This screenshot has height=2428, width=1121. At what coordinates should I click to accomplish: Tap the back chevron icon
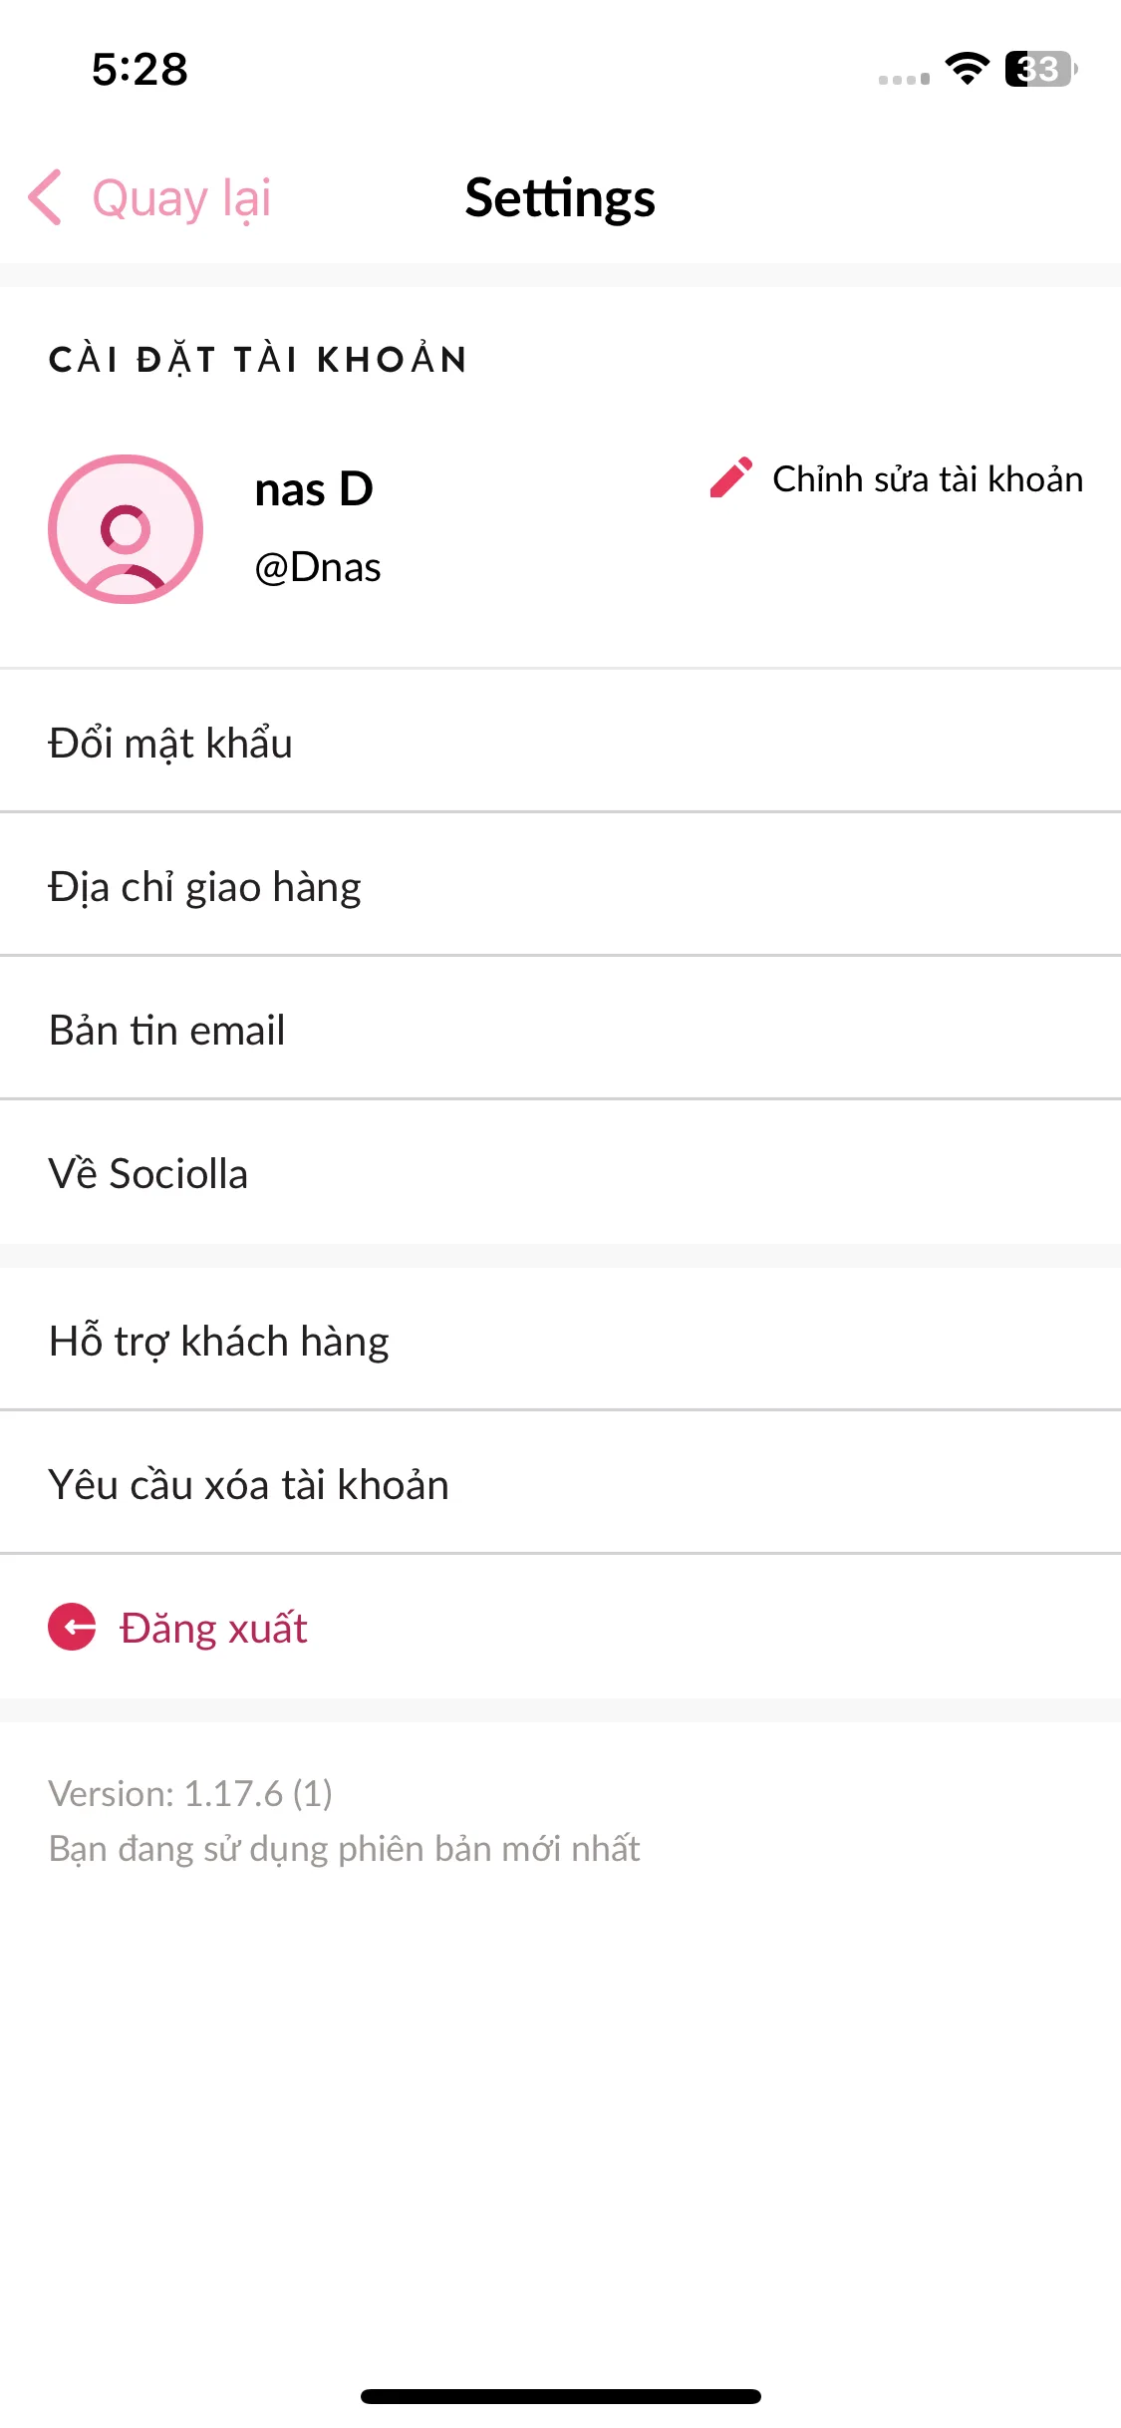(x=46, y=197)
